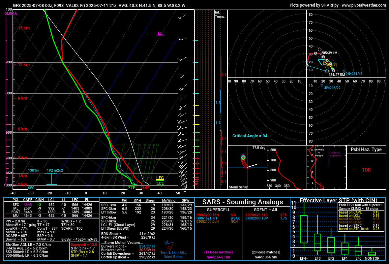Click the 'EF2' axis label
389x264 pixels.
[x=331, y=258]
